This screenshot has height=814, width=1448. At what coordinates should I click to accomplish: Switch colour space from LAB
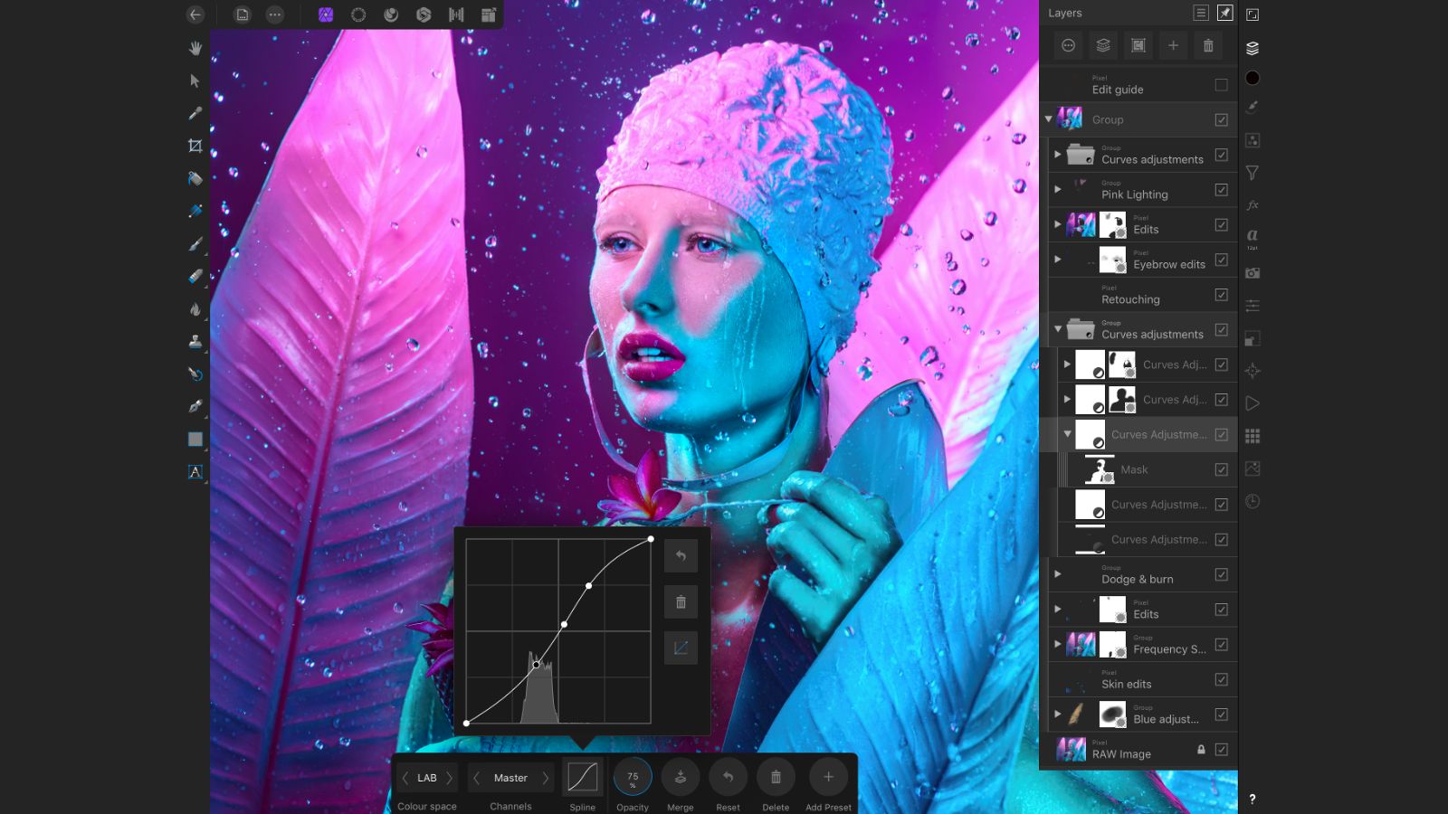(425, 778)
